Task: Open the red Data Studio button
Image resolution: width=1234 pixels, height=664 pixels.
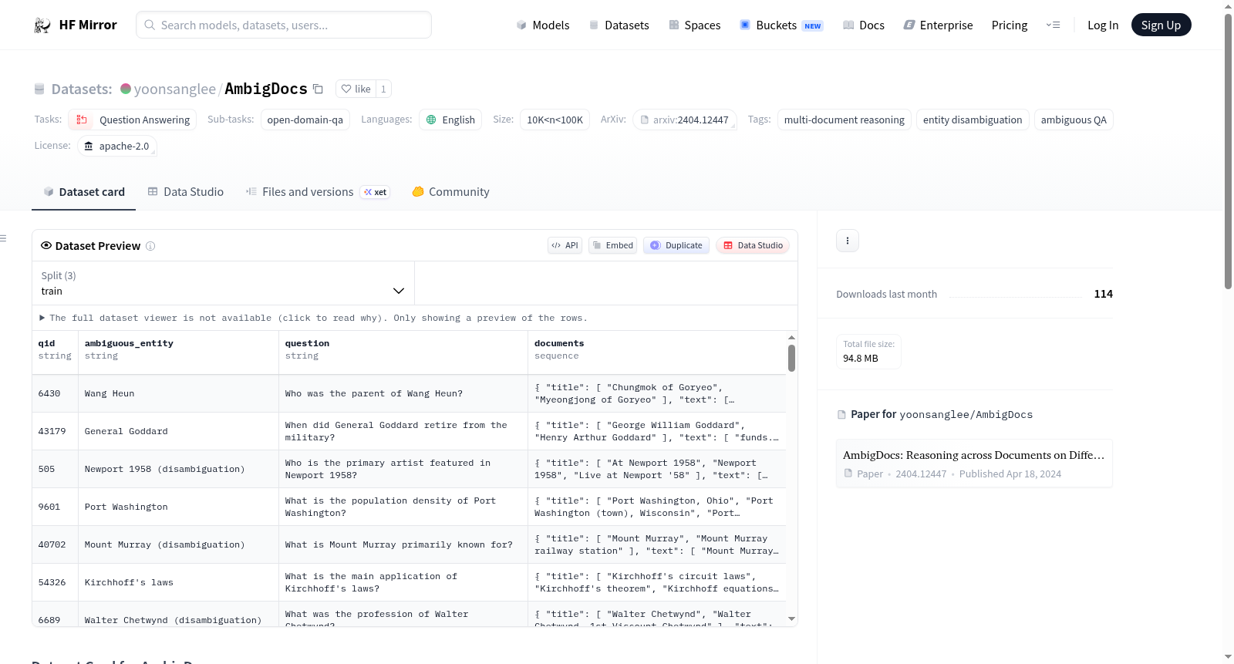Action: [x=752, y=245]
